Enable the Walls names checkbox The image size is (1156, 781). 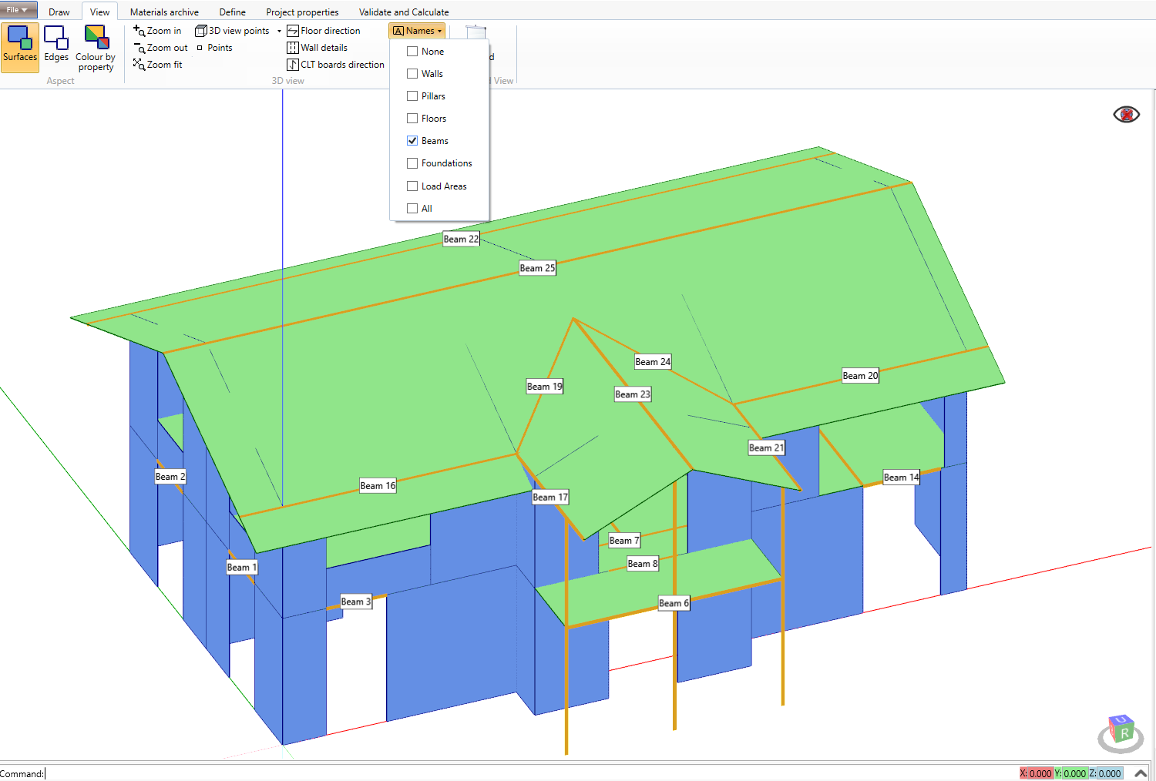[x=412, y=74]
